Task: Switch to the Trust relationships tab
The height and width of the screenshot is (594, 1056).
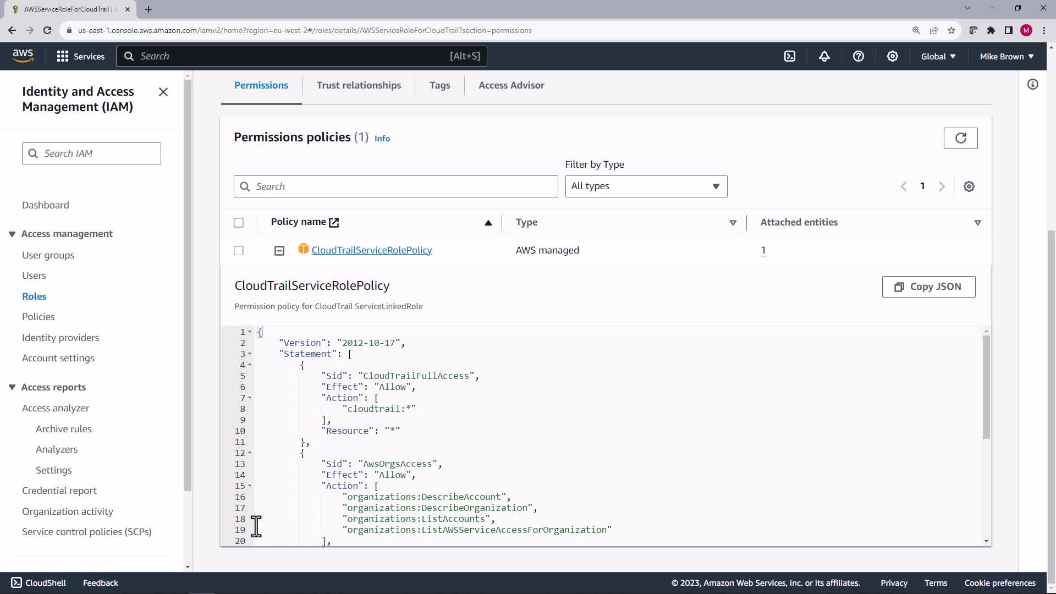Action: pos(359,85)
